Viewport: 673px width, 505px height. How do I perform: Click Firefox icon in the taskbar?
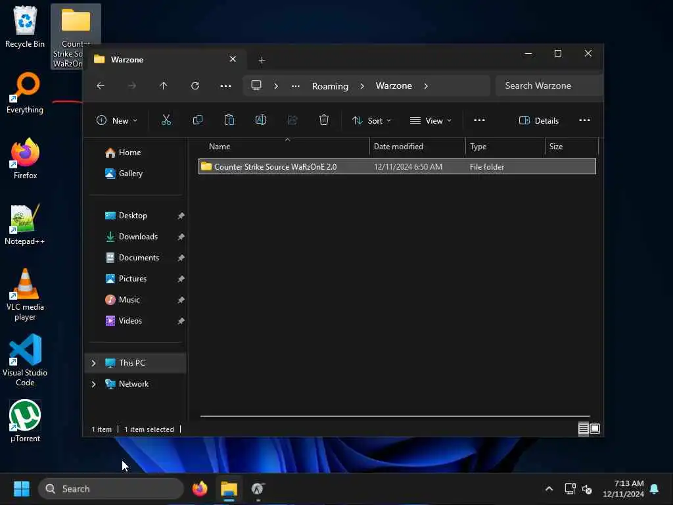(x=200, y=489)
